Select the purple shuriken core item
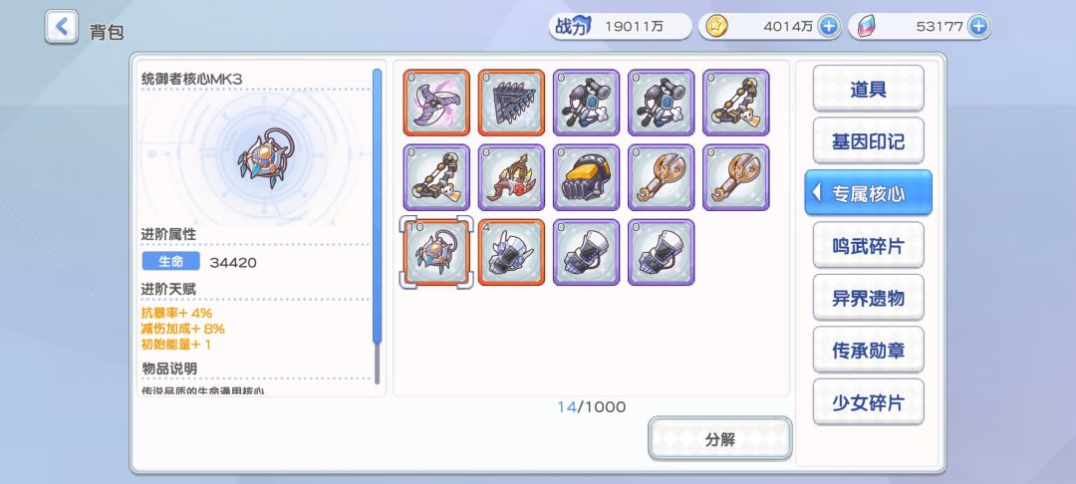Image resolution: width=1076 pixels, height=484 pixels. [436, 103]
